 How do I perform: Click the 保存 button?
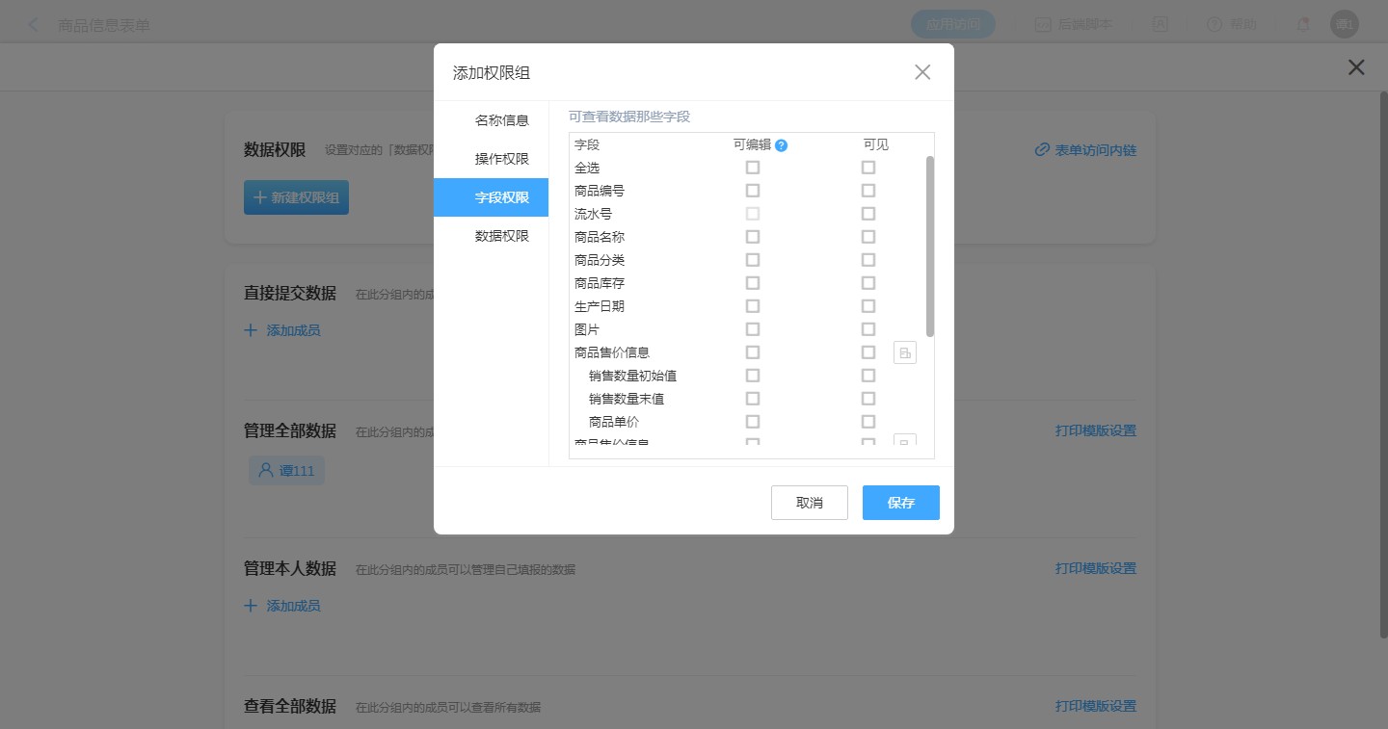pyautogui.click(x=900, y=503)
